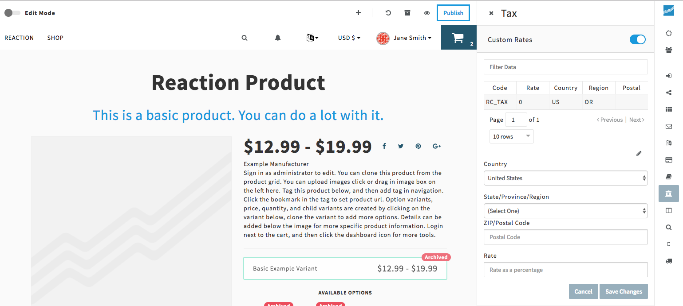Toggle the Edit Mode switch
Viewport: 683px width, 306px height.
12,13
